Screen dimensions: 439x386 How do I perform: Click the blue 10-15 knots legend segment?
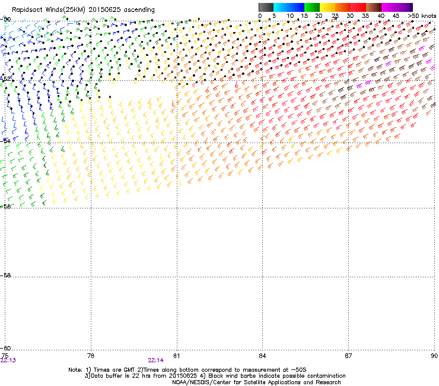[297, 7]
